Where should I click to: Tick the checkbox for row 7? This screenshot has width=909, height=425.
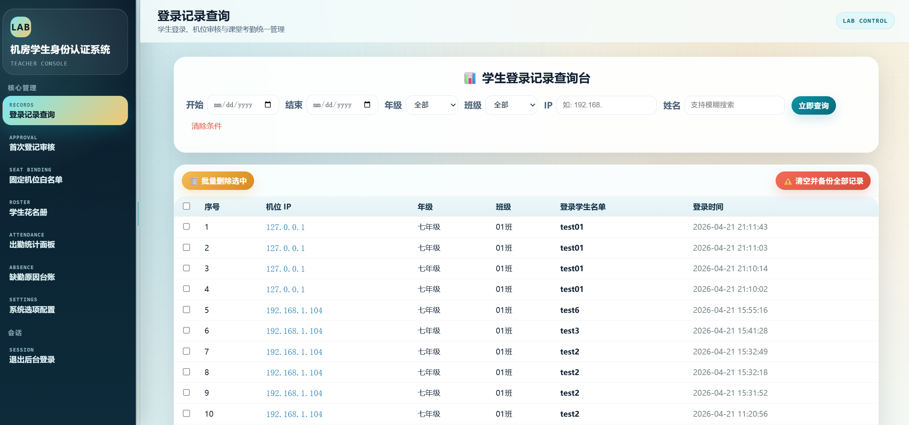click(x=186, y=351)
